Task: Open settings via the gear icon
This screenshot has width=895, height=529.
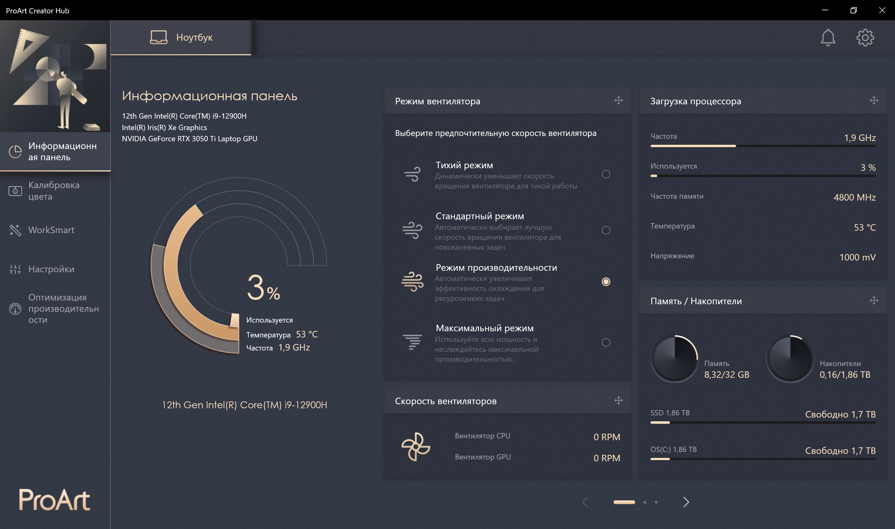Action: [x=865, y=38]
